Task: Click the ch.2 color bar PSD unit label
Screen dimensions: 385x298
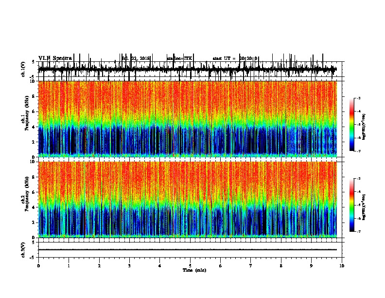Action: click(x=364, y=207)
